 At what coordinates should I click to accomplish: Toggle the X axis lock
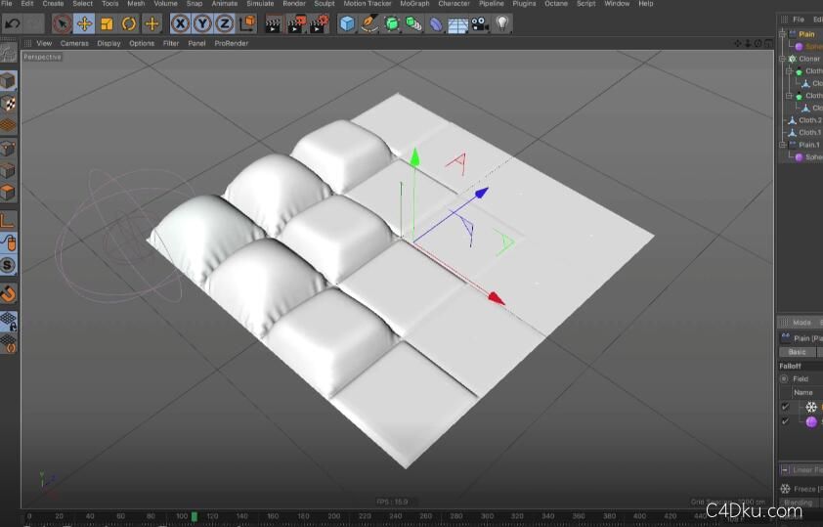(181, 22)
